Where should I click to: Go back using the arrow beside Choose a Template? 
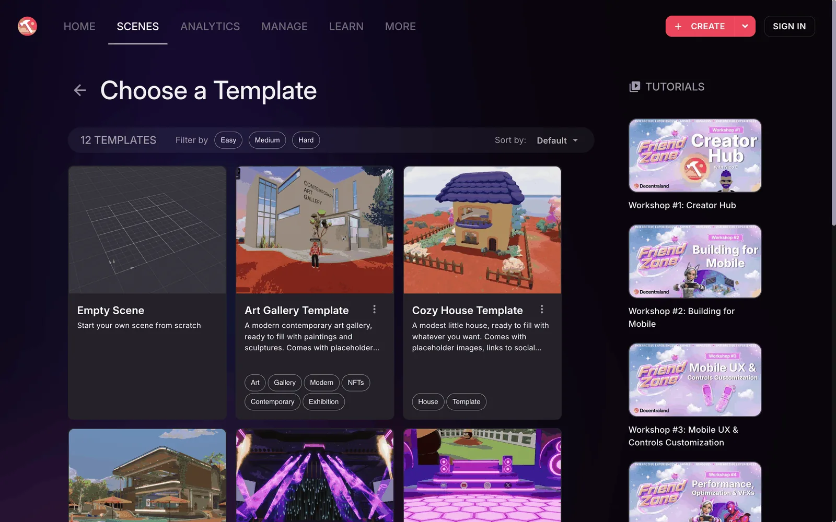[x=80, y=90]
